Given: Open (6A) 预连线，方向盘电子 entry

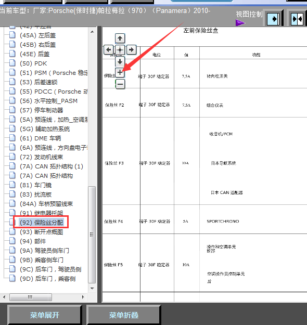Looking at the screenshot, I should (54, 148).
